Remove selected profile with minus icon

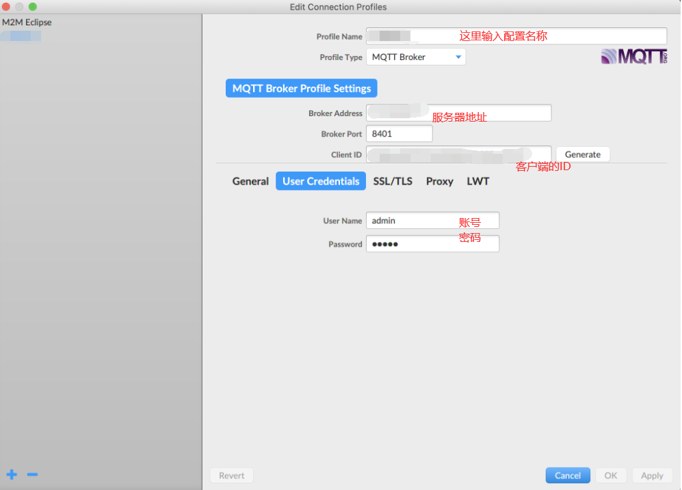coord(32,474)
